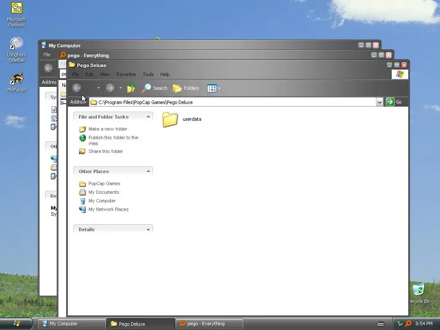Toggle the Folders pane
Image resolution: width=440 pixels, height=330 pixels.
(x=186, y=88)
